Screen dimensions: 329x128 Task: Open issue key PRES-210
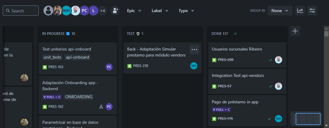coord(141,66)
